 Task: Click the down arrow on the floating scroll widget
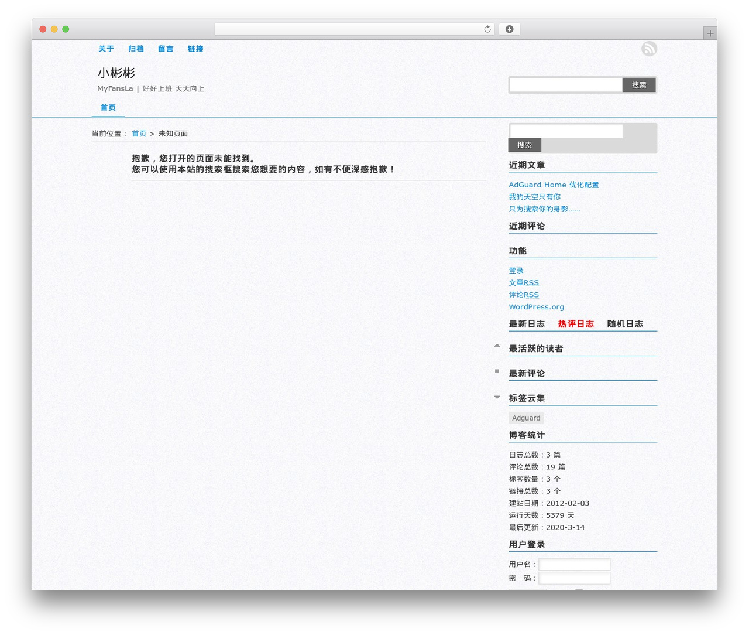[x=497, y=397]
